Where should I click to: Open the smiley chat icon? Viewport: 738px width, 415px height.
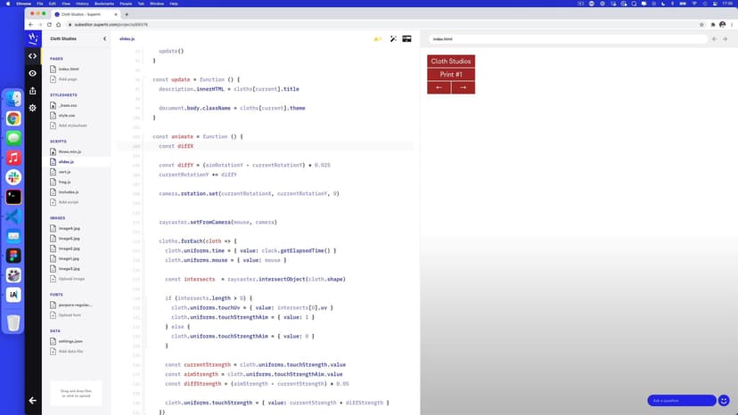(x=725, y=401)
